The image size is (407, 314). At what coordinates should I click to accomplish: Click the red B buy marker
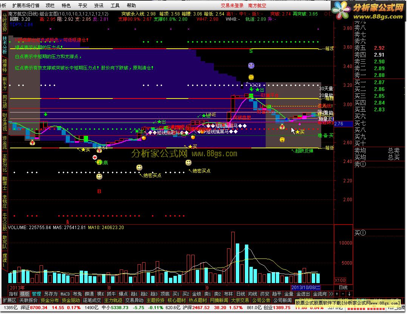pyautogui.click(x=99, y=191)
